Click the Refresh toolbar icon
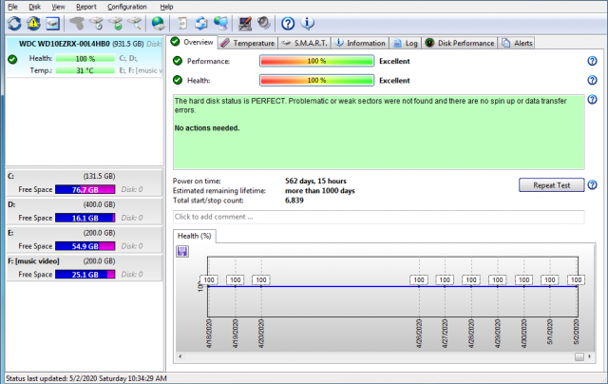The height and width of the screenshot is (384, 608). [x=13, y=23]
